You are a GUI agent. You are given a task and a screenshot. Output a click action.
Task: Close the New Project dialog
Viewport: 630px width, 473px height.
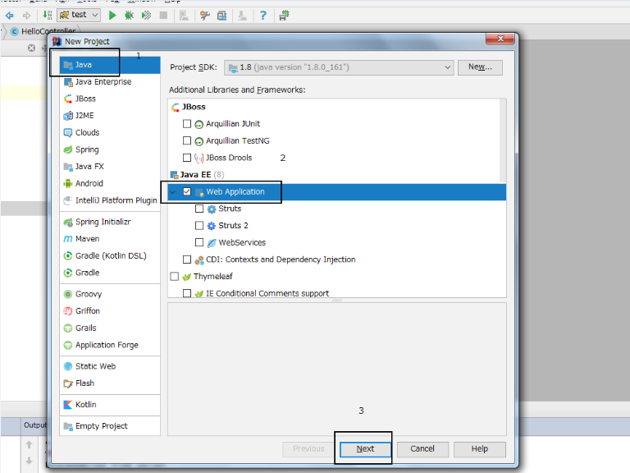point(500,39)
